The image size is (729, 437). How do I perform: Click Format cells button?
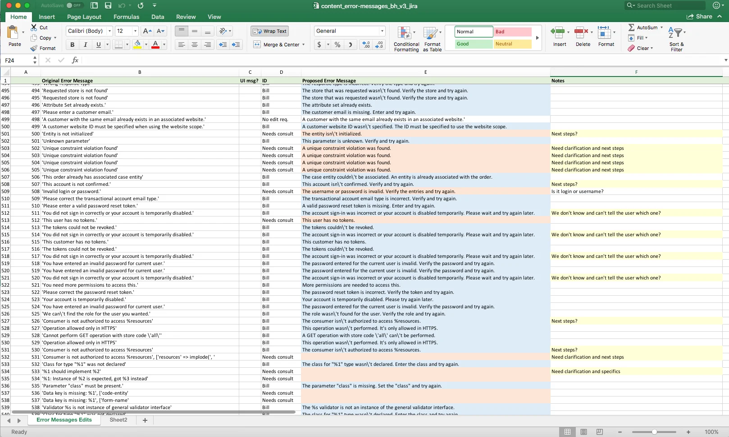click(x=606, y=36)
